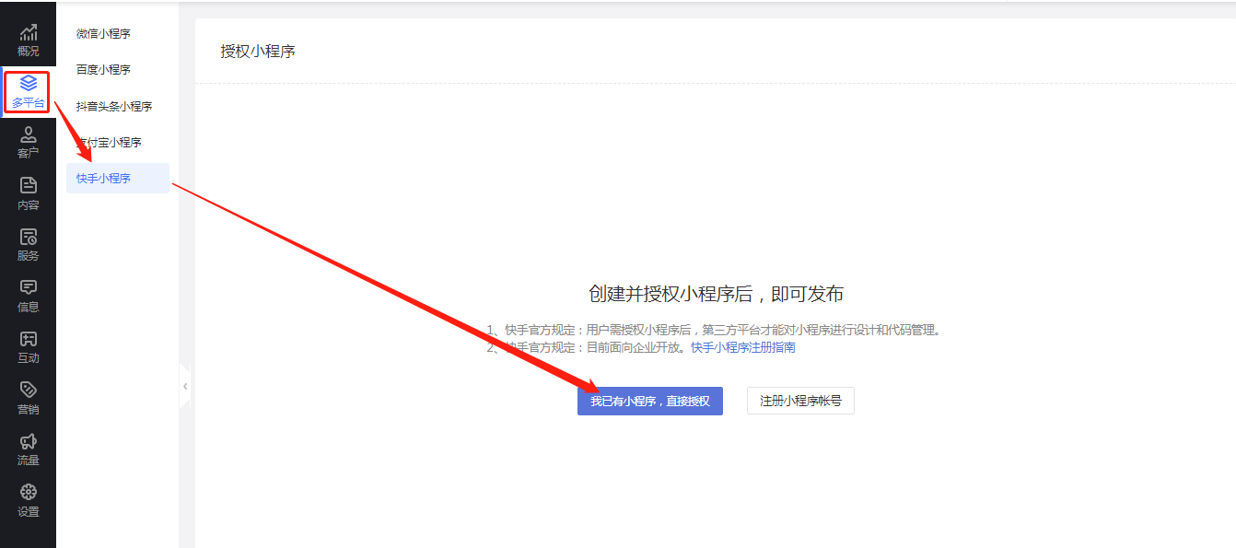Click 我已有小程序，直接授权 button
The image size is (1236, 548).
(x=650, y=401)
